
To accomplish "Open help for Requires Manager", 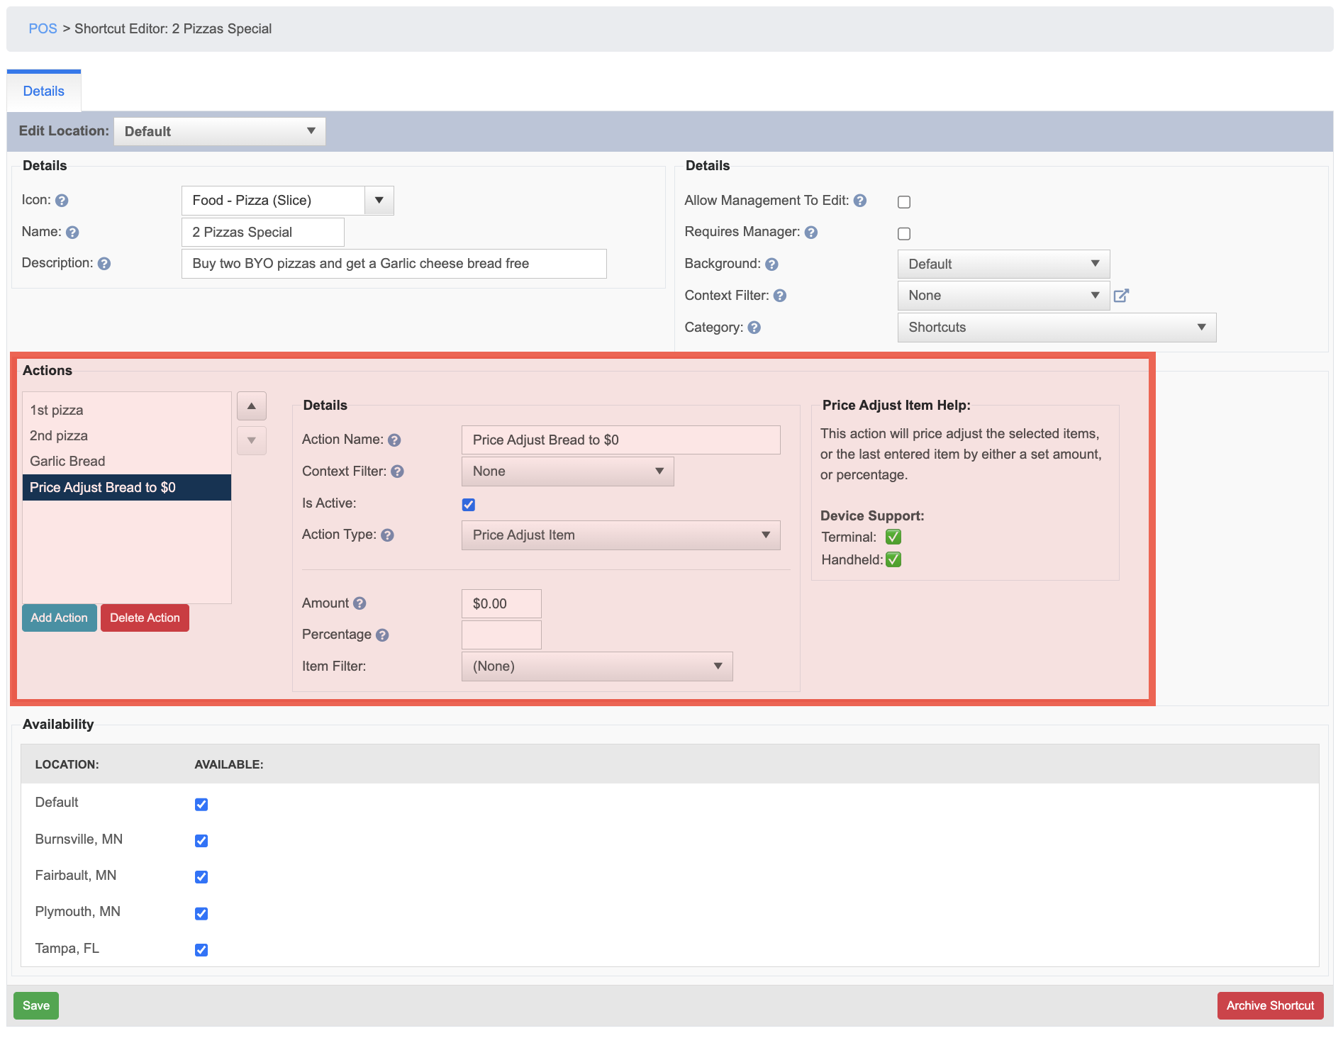I will [x=811, y=233].
